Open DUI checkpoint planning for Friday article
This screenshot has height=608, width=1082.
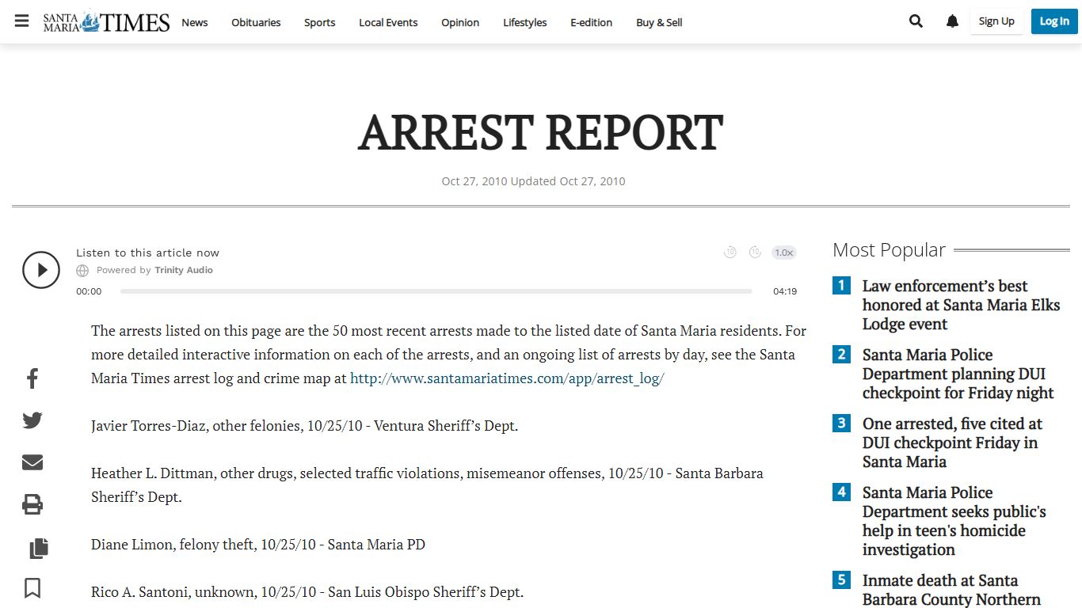958,374
